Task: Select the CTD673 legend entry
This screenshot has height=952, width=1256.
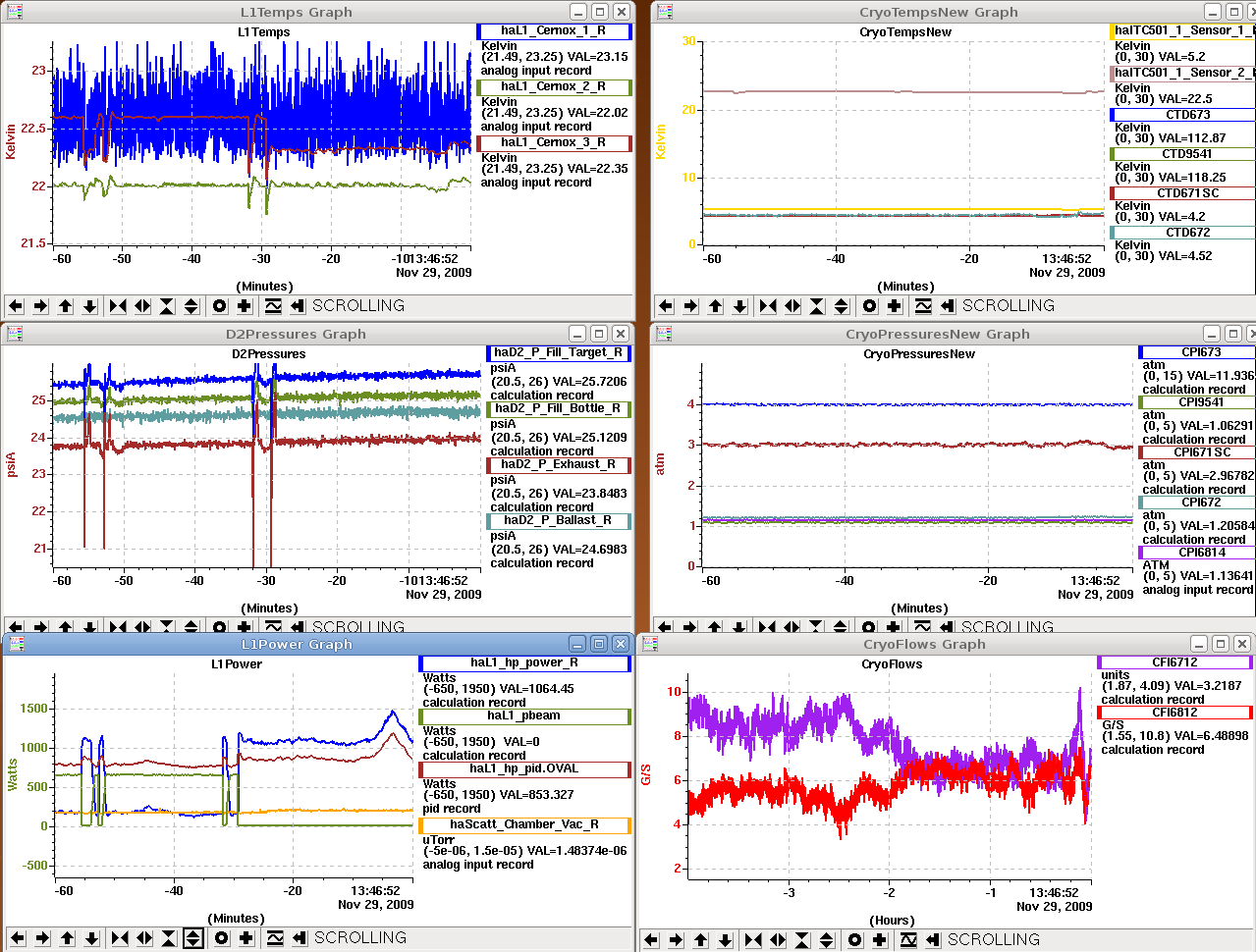Action: (1182, 115)
